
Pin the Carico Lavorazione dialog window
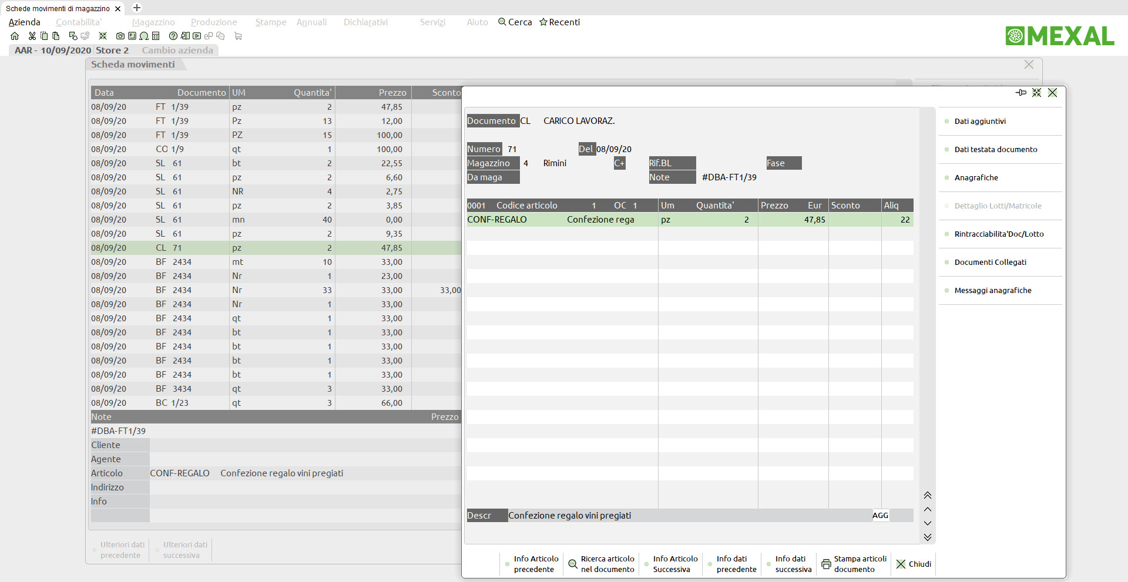tap(1021, 93)
